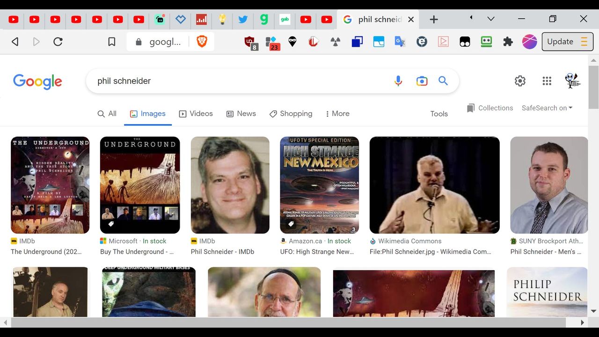Click the vertical page scrollbar thumb
The width and height of the screenshot is (599, 337).
(593, 87)
